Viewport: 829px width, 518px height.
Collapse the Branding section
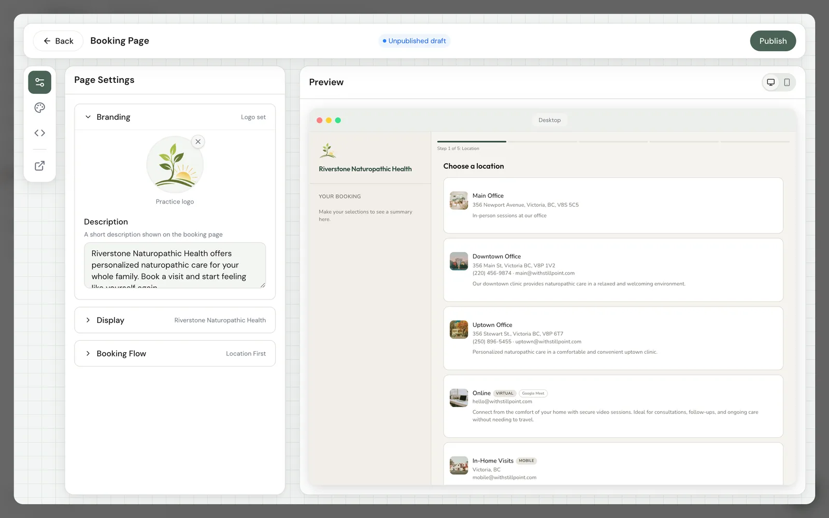(175, 117)
